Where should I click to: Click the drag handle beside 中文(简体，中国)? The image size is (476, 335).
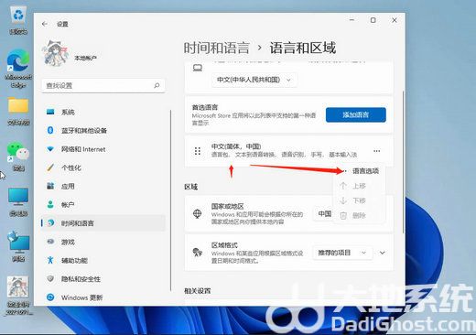(x=198, y=151)
